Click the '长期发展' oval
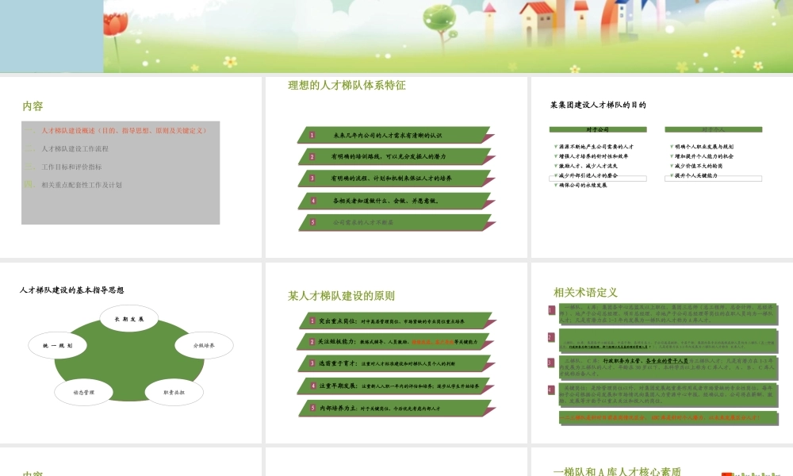 tap(129, 319)
